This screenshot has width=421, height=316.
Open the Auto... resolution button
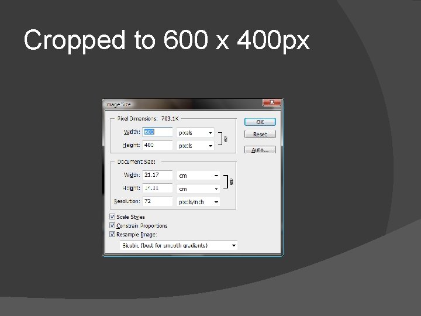[x=260, y=150]
